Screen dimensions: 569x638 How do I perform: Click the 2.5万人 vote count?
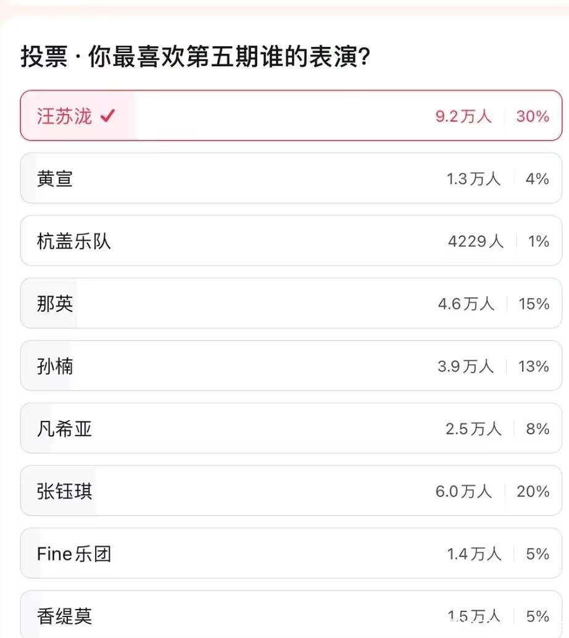click(x=473, y=429)
